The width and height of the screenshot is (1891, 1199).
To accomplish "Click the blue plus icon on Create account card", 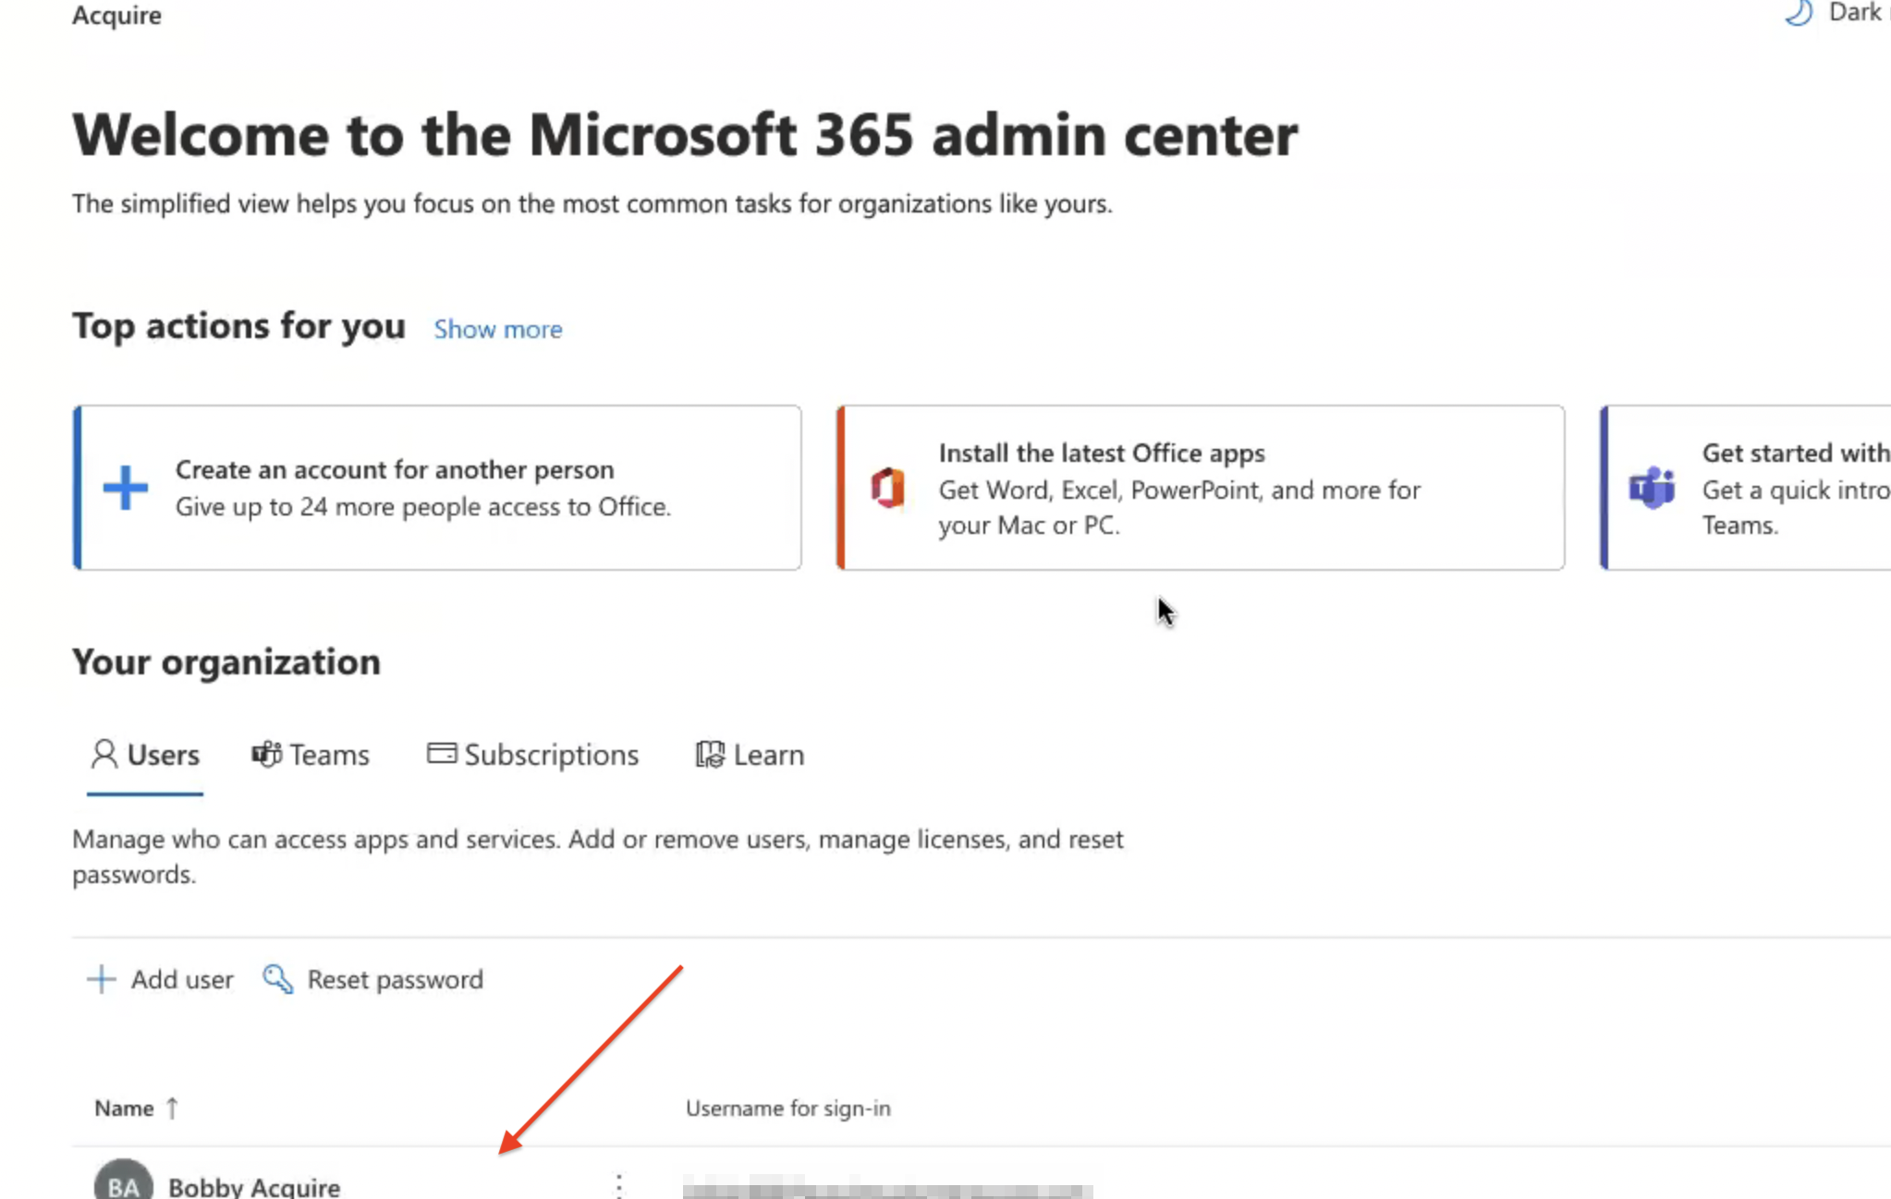I will click(125, 488).
